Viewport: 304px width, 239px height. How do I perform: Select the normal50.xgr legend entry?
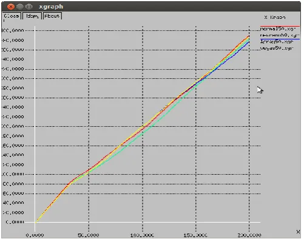point(277,29)
